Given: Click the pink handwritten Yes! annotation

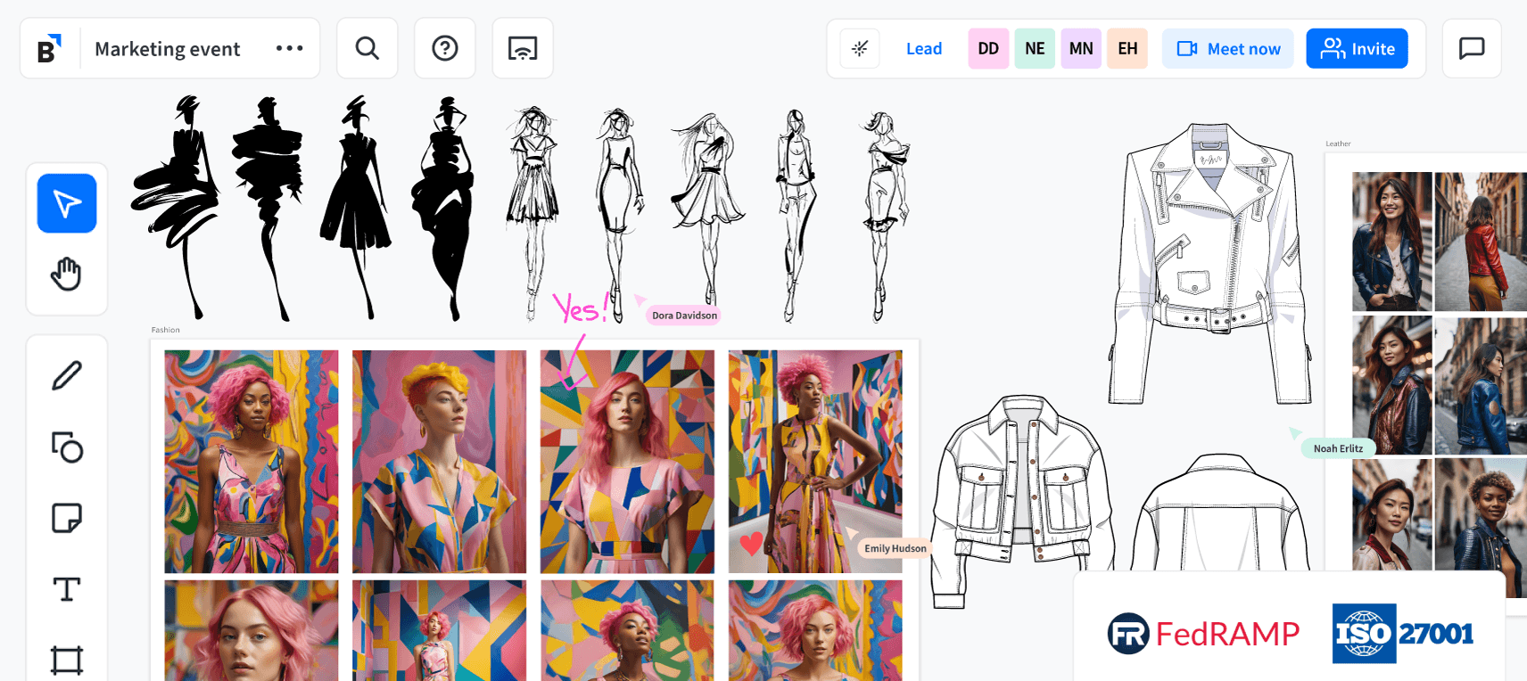Looking at the screenshot, I should pos(581,308).
